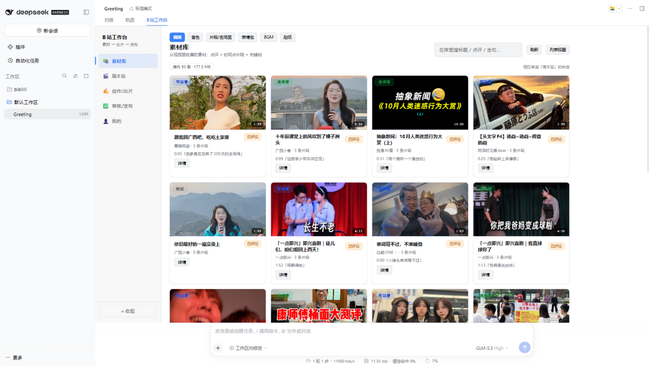This screenshot has height=366, width=651.
Task: Switch to the 轨迹 tab
Action: pos(130,20)
